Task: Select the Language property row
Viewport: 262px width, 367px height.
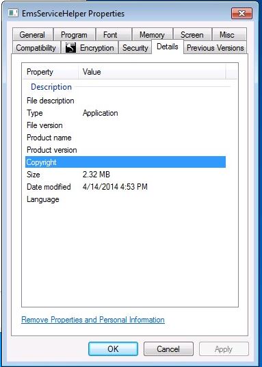Action: (x=125, y=199)
